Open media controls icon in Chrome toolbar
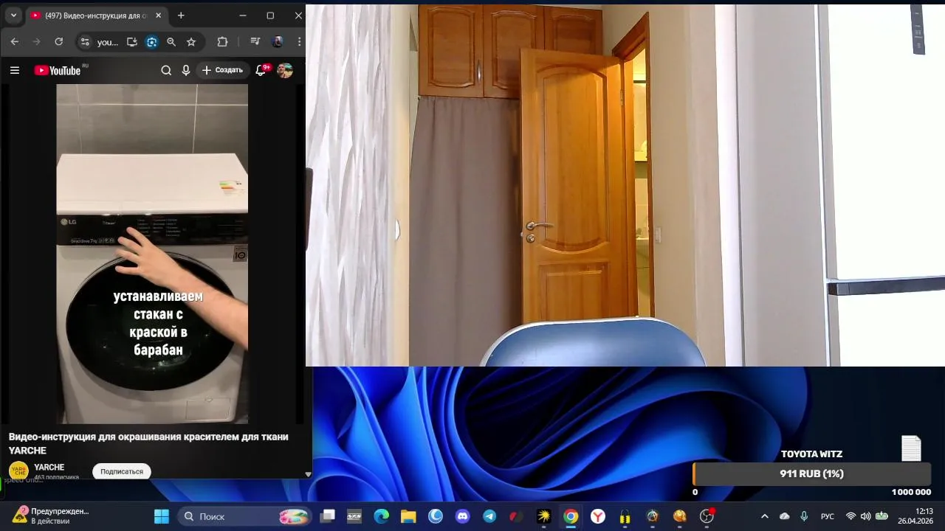This screenshot has width=945, height=531. coord(255,42)
